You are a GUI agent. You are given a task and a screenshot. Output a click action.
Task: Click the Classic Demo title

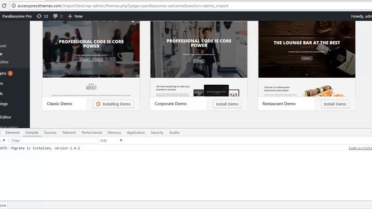[59, 103]
